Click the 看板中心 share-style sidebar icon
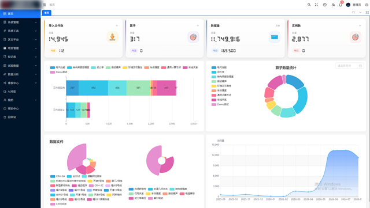 click(5, 83)
